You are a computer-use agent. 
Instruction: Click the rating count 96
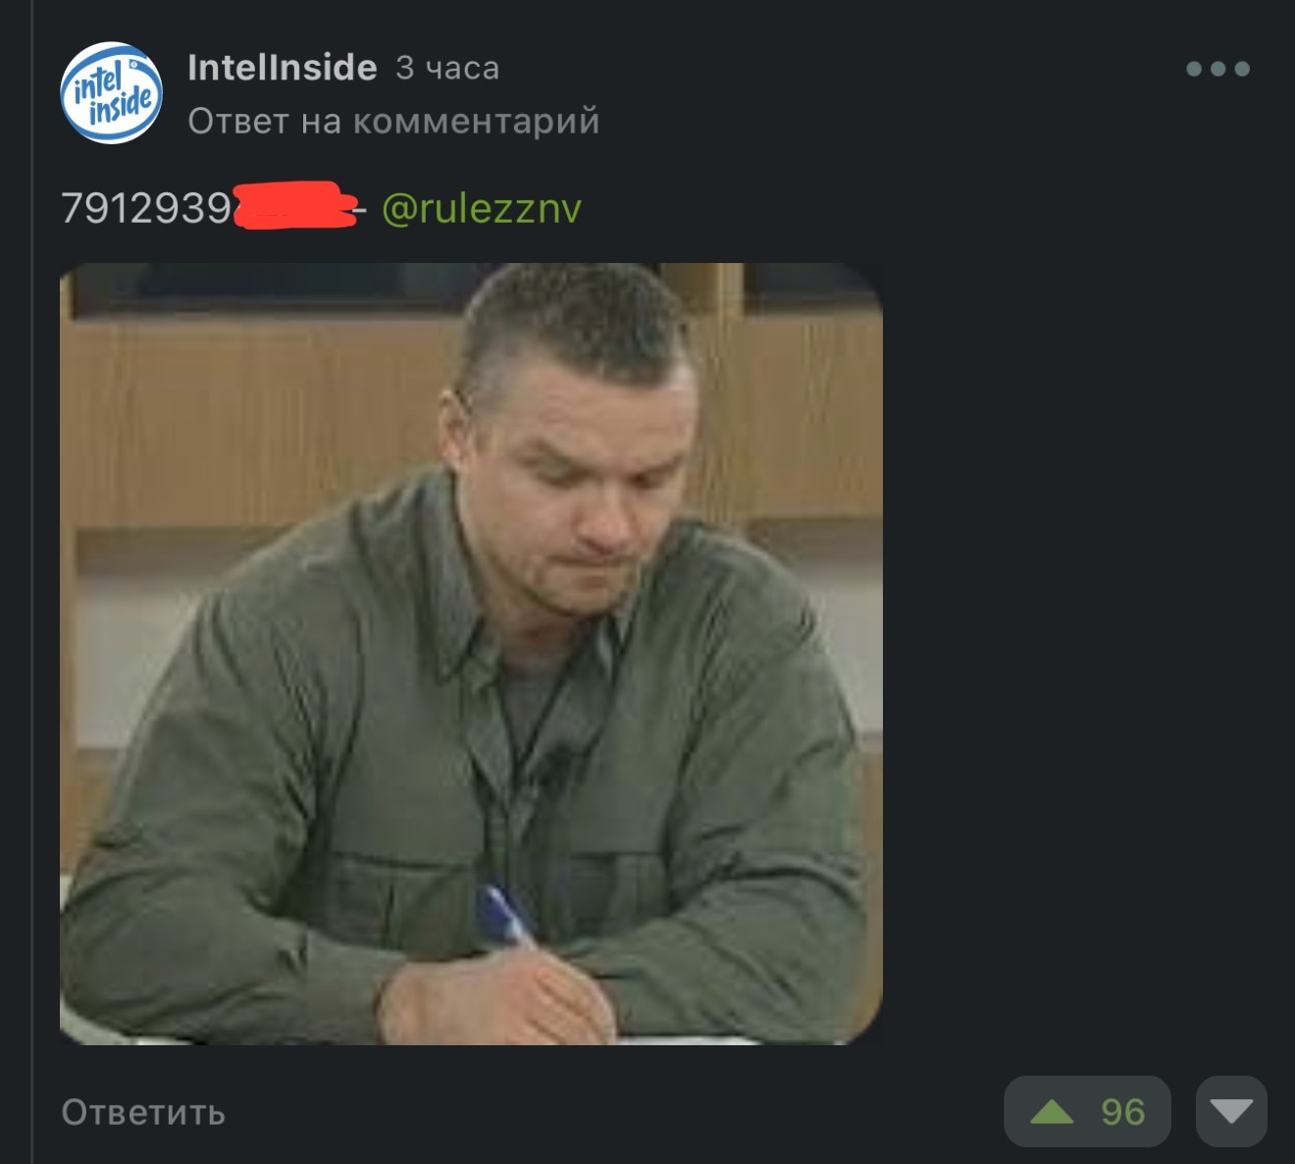tap(1122, 1112)
